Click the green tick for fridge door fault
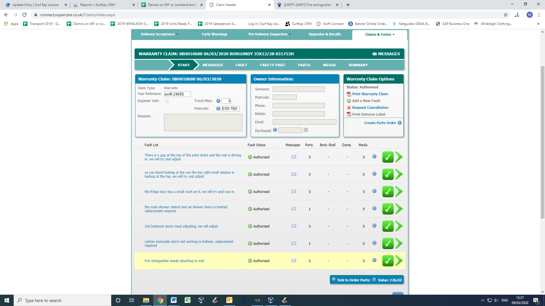Viewport: 545px width, 306px height. point(388,192)
